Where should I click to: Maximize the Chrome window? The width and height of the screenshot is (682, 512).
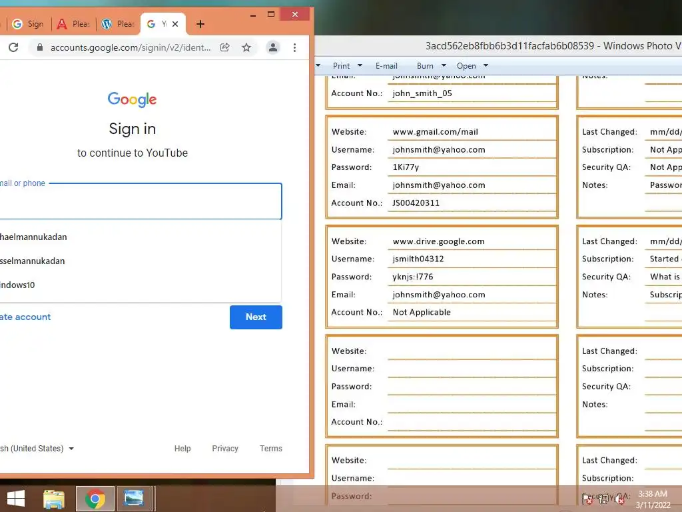pyautogui.click(x=271, y=15)
